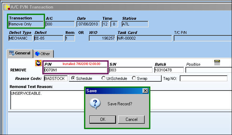Click the Task Card field N/R-00002
232x135 pixels.
pyautogui.click(x=145, y=38)
